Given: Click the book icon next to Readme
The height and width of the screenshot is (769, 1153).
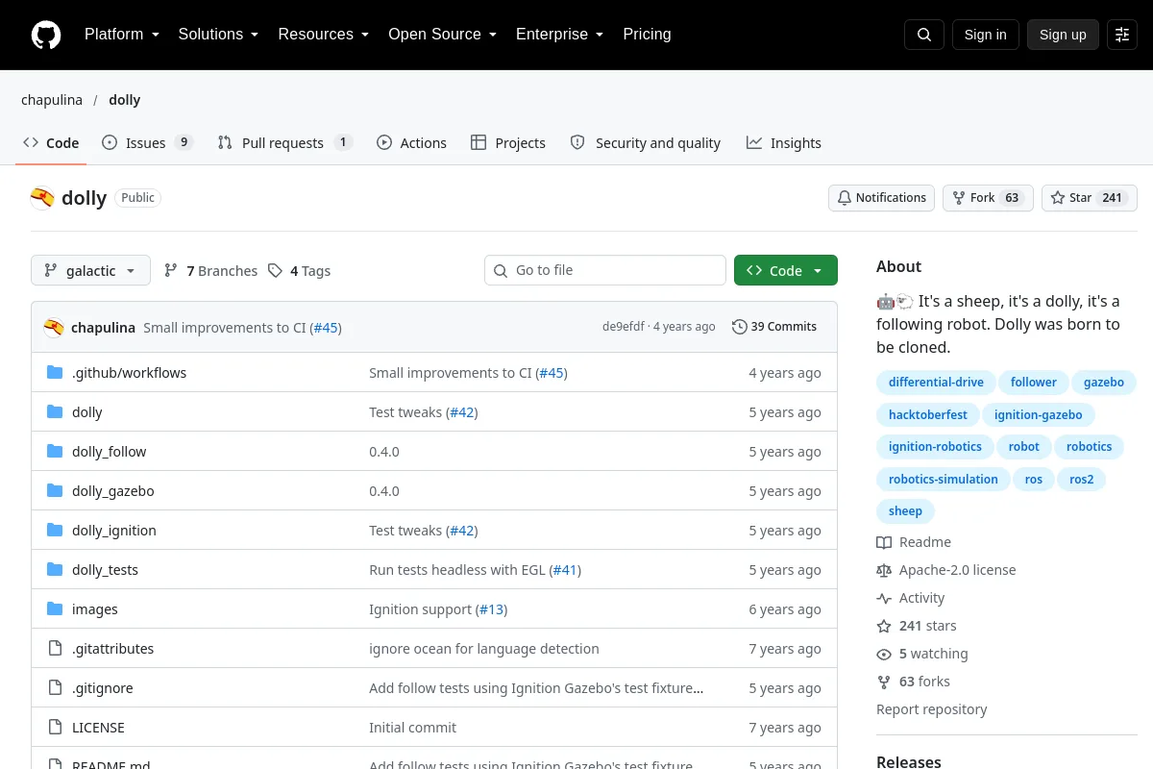Looking at the screenshot, I should tap(884, 542).
